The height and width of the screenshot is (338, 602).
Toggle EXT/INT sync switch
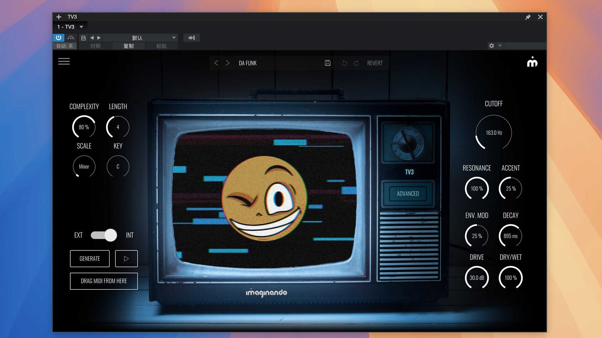pos(104,235)
